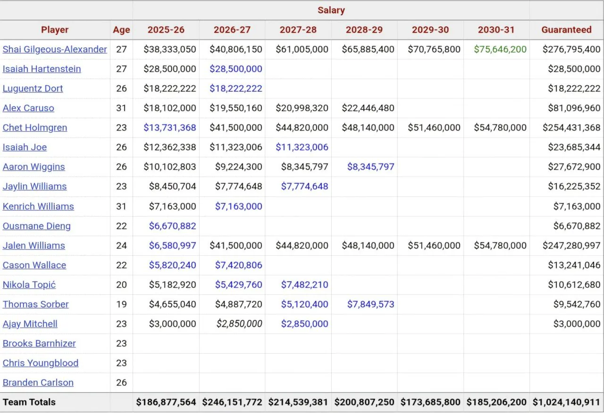The image size is (604, 413).
Task: Open Brooks Barnhizer player page
Action: 39,343
